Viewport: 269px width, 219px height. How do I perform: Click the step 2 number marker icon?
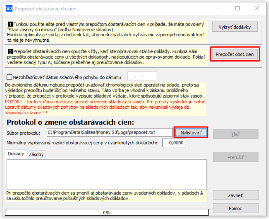tap(10, 51)
